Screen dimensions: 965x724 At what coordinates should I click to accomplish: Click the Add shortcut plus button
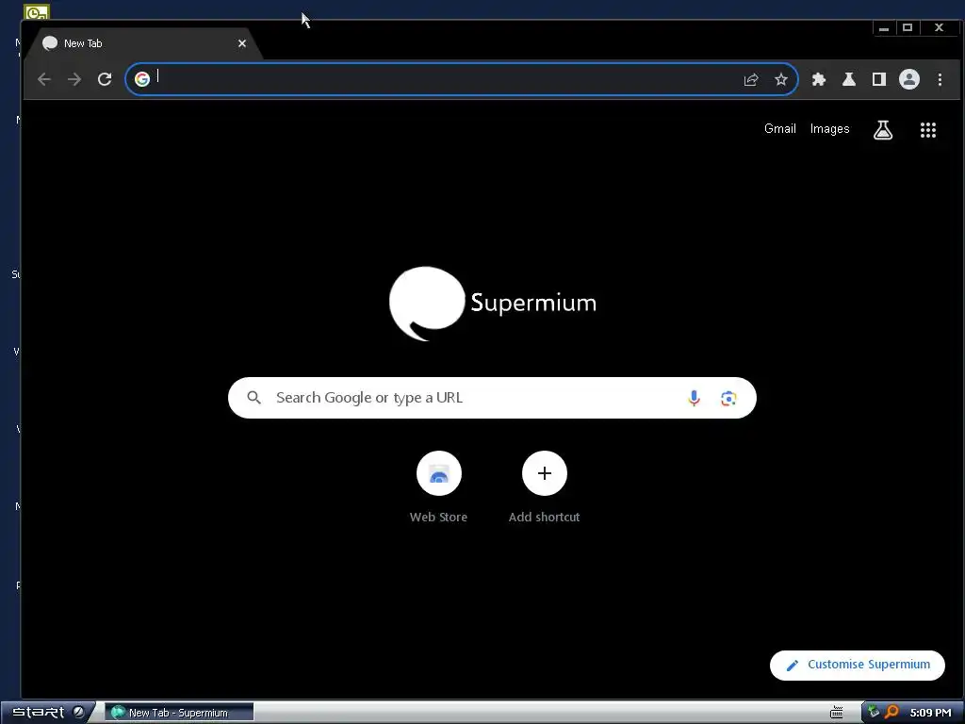544,473
